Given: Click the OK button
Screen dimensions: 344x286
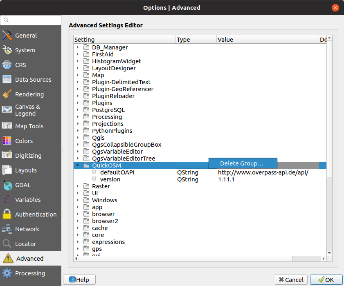Looking at the screenshot, I should [326, 279].
